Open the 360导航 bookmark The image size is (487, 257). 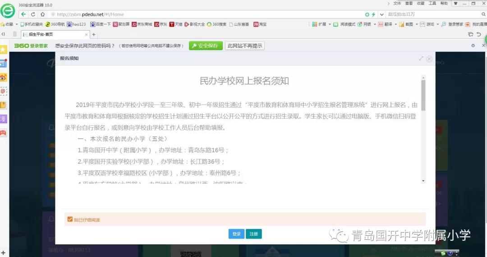click(55, 24)
